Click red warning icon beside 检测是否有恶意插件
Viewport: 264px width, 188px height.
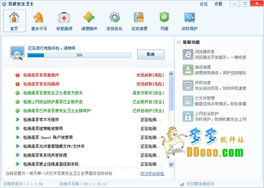[18, 75]
